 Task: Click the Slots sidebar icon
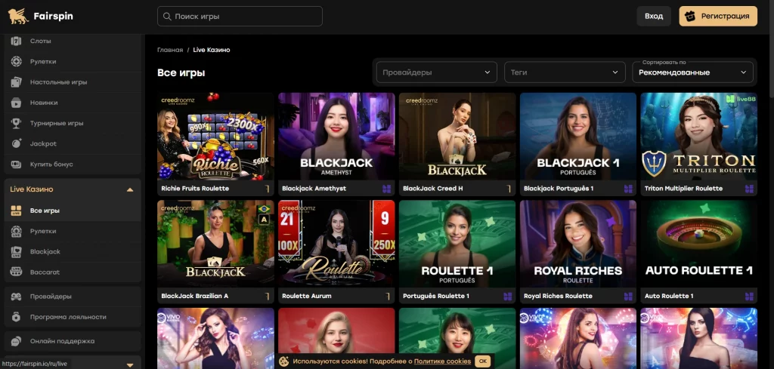coord(17,42)
